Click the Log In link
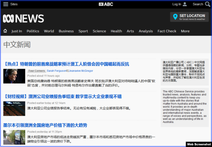 pos(176,4)
